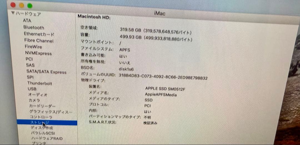This screenshot has width=300, height=145.
Task: Close the System Information window
Action: tap(13, 5)
